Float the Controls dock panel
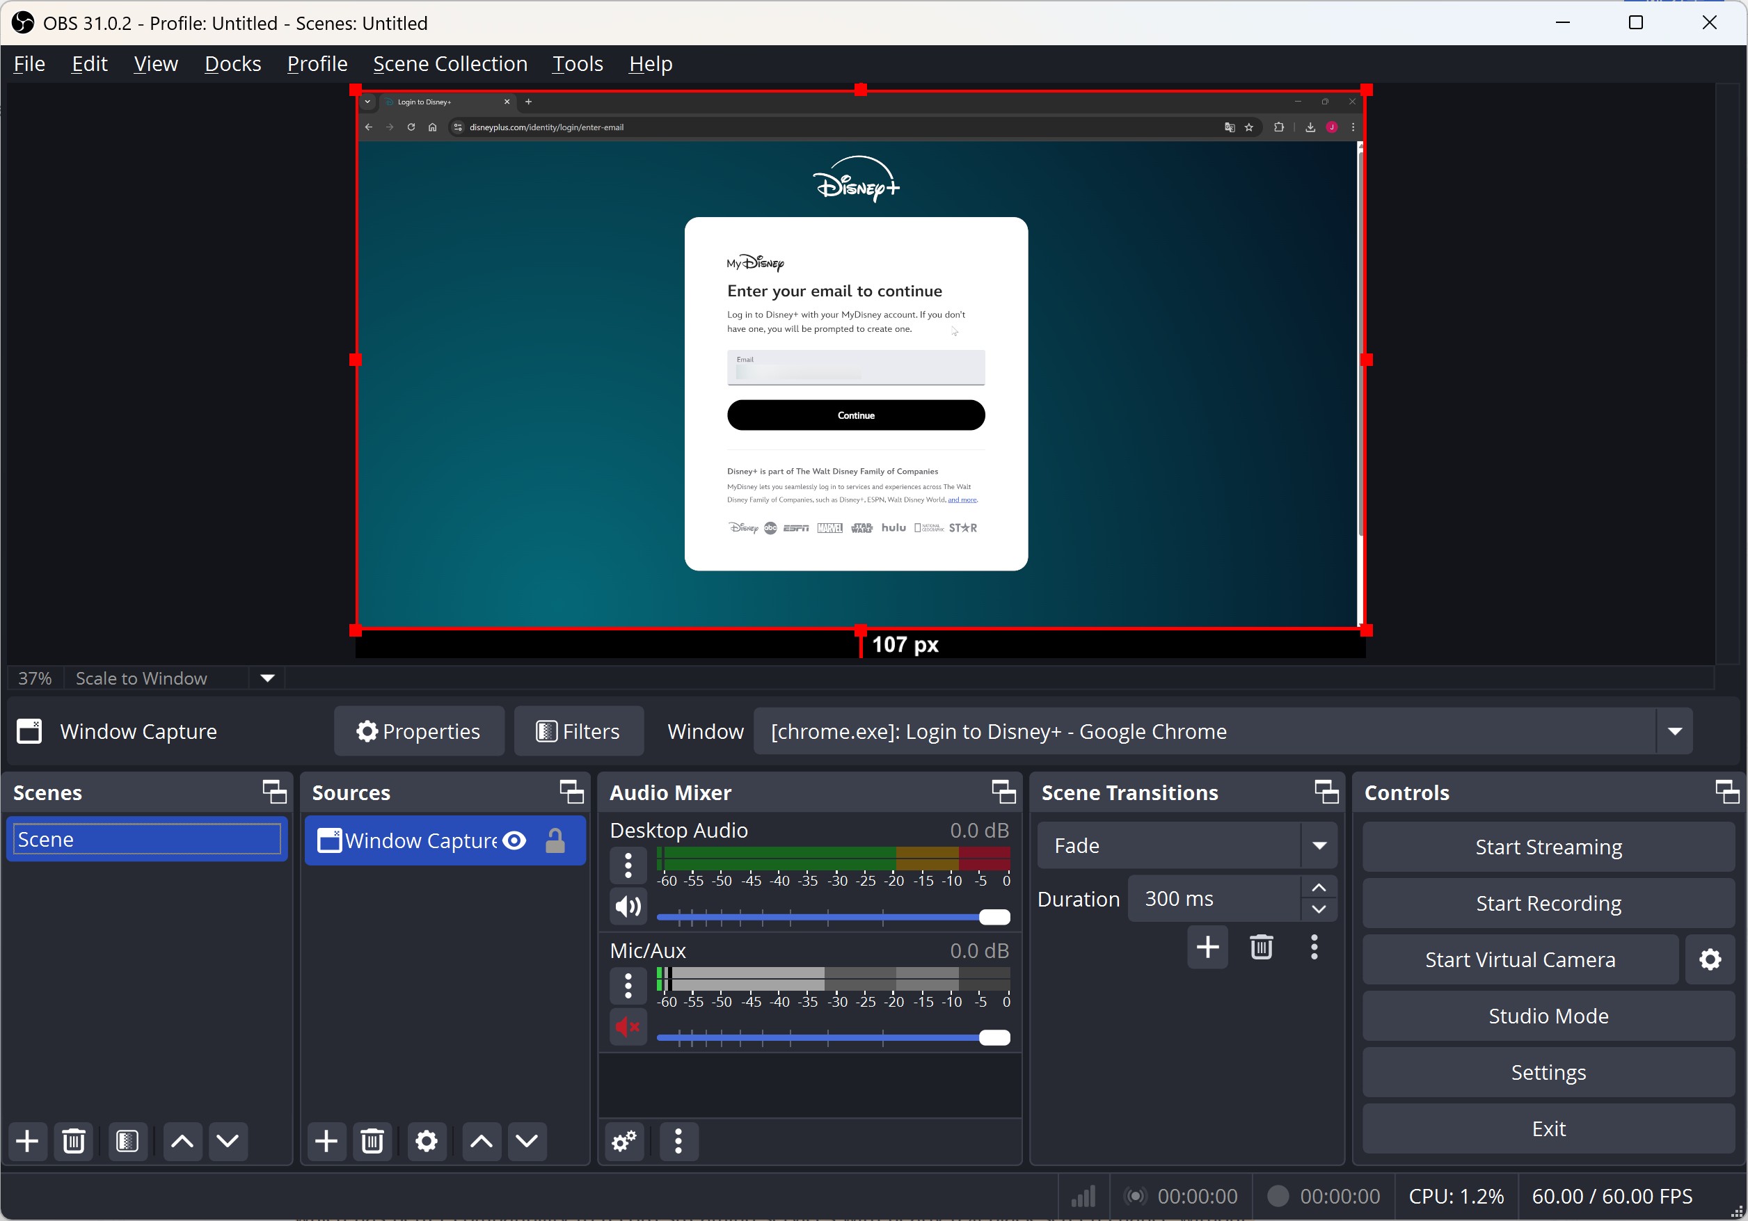Image resolution: width=1748 pixels, height=1221 pixels. click(x=1727, y=792)
